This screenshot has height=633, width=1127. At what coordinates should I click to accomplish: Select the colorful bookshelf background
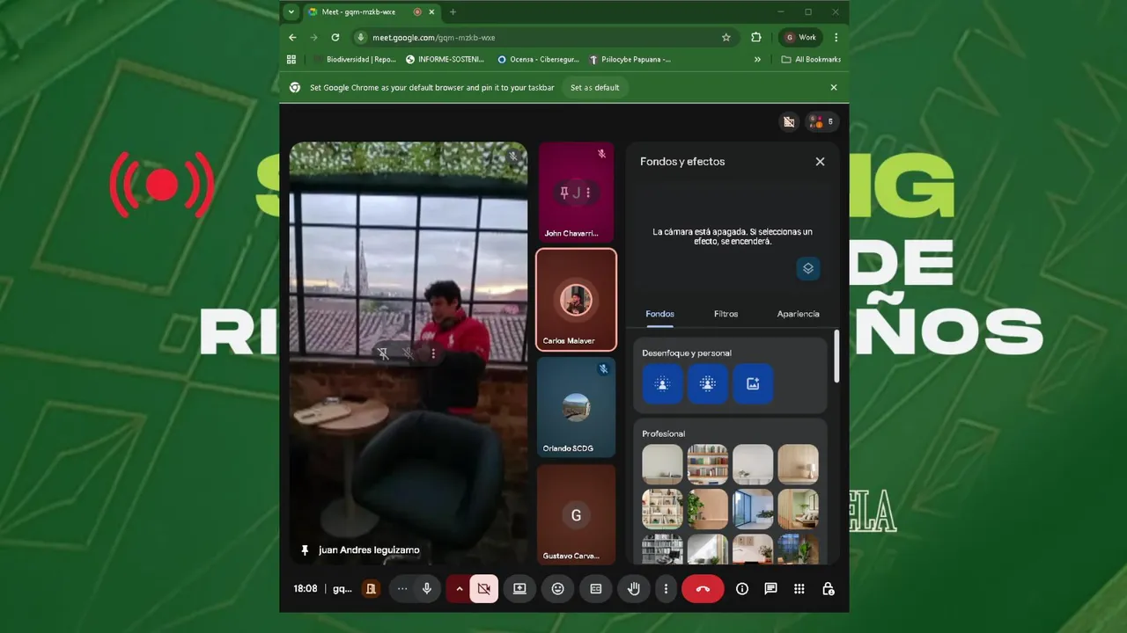708,464
